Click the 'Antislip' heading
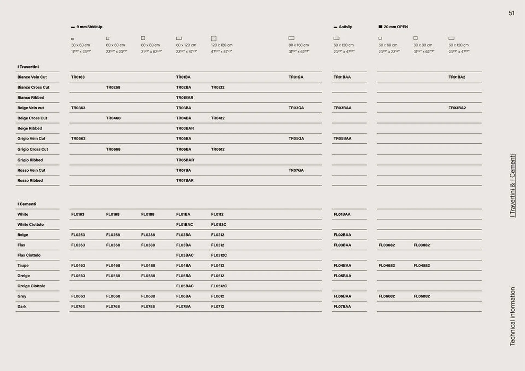Screen dimensions: 525x371 click(x=346, y=27)
